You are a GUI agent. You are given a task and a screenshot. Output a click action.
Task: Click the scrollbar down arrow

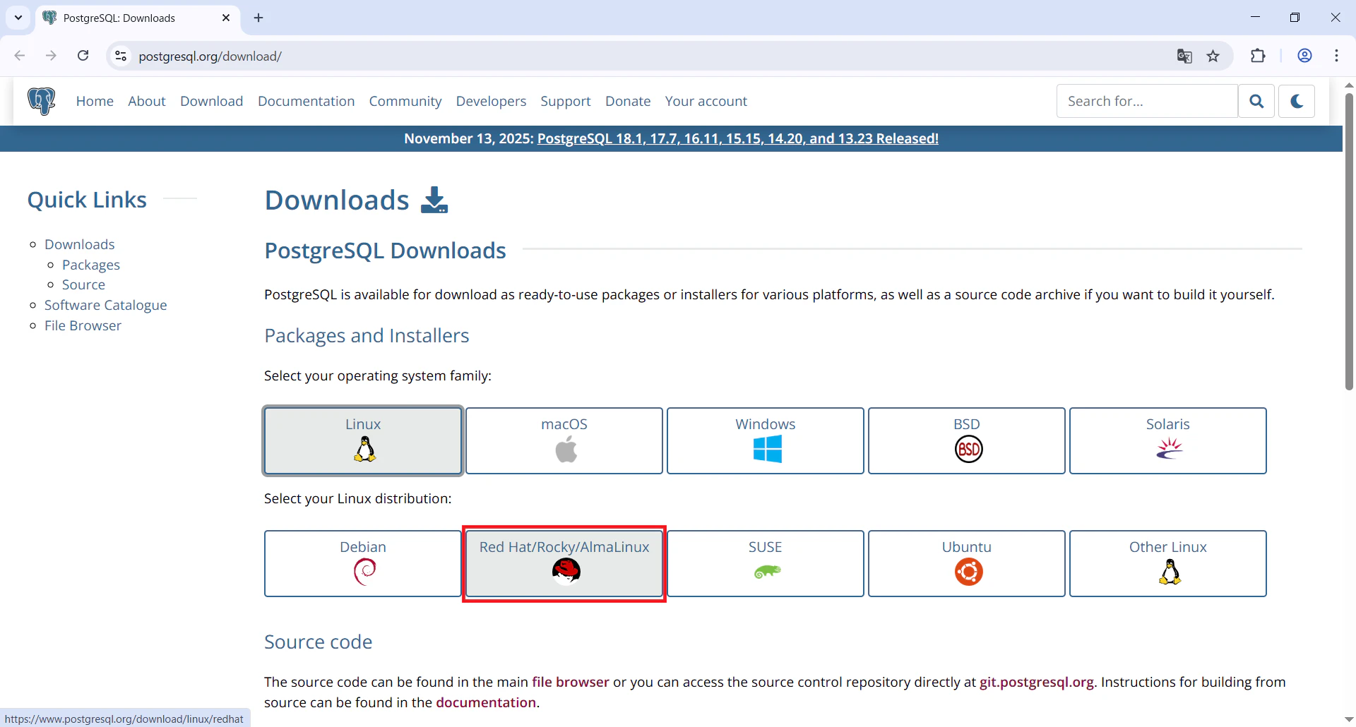pyautogui.click(x=1349, y=720)
